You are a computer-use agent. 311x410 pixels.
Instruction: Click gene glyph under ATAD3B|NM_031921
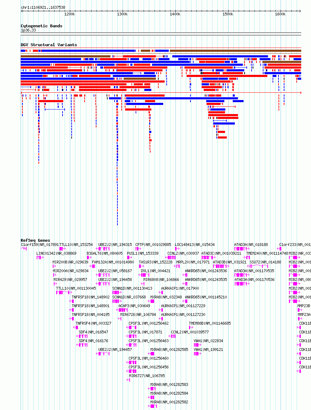tap(221, 266)
